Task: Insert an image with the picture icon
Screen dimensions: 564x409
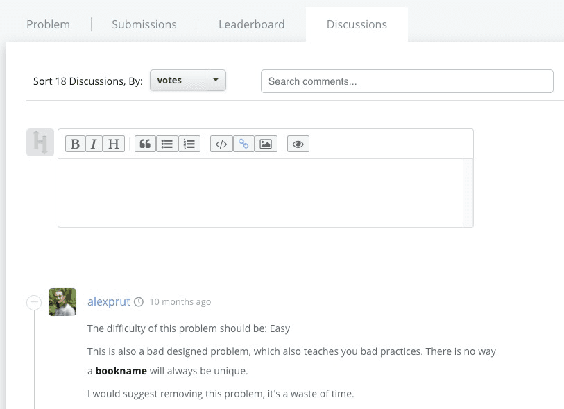Action: [266, 144]
